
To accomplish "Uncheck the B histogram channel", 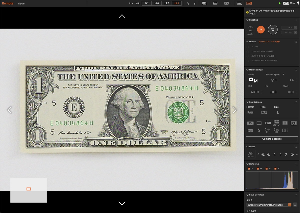I will point(275,169).
